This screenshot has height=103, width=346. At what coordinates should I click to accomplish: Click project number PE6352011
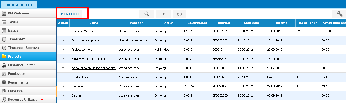220,31
